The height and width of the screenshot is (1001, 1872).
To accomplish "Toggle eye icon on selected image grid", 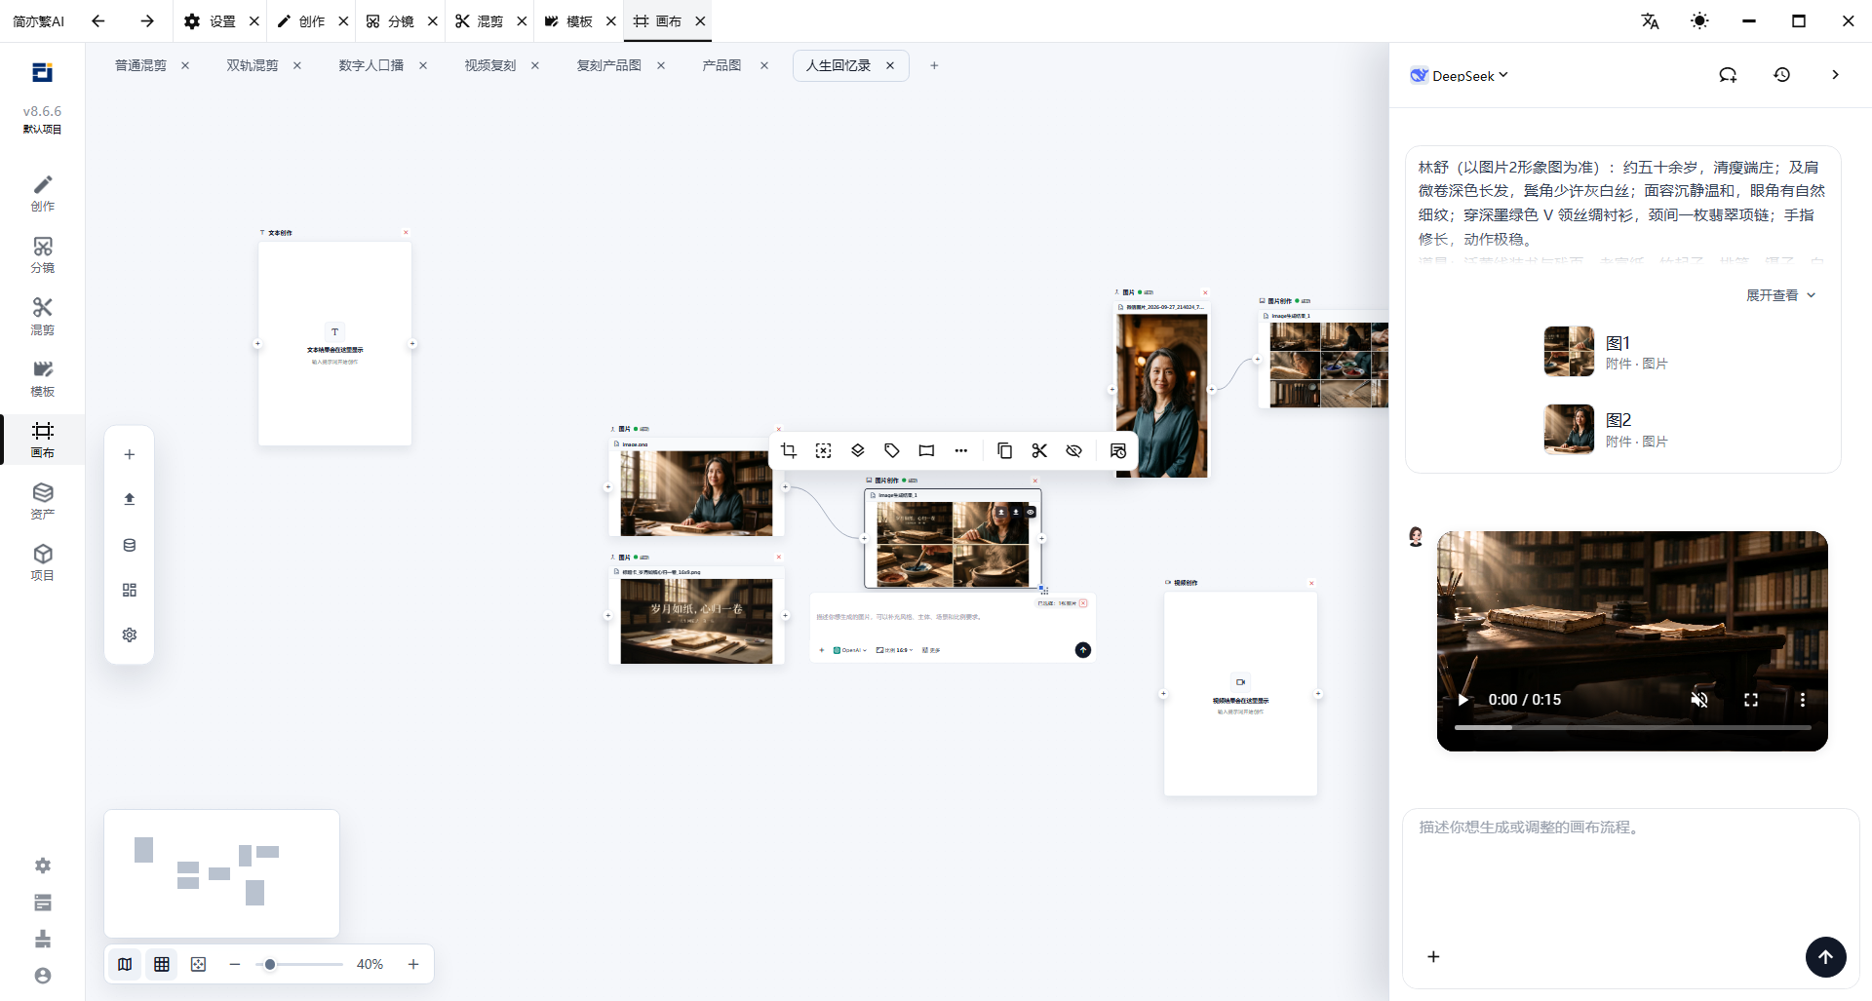I will [1030, 512].
